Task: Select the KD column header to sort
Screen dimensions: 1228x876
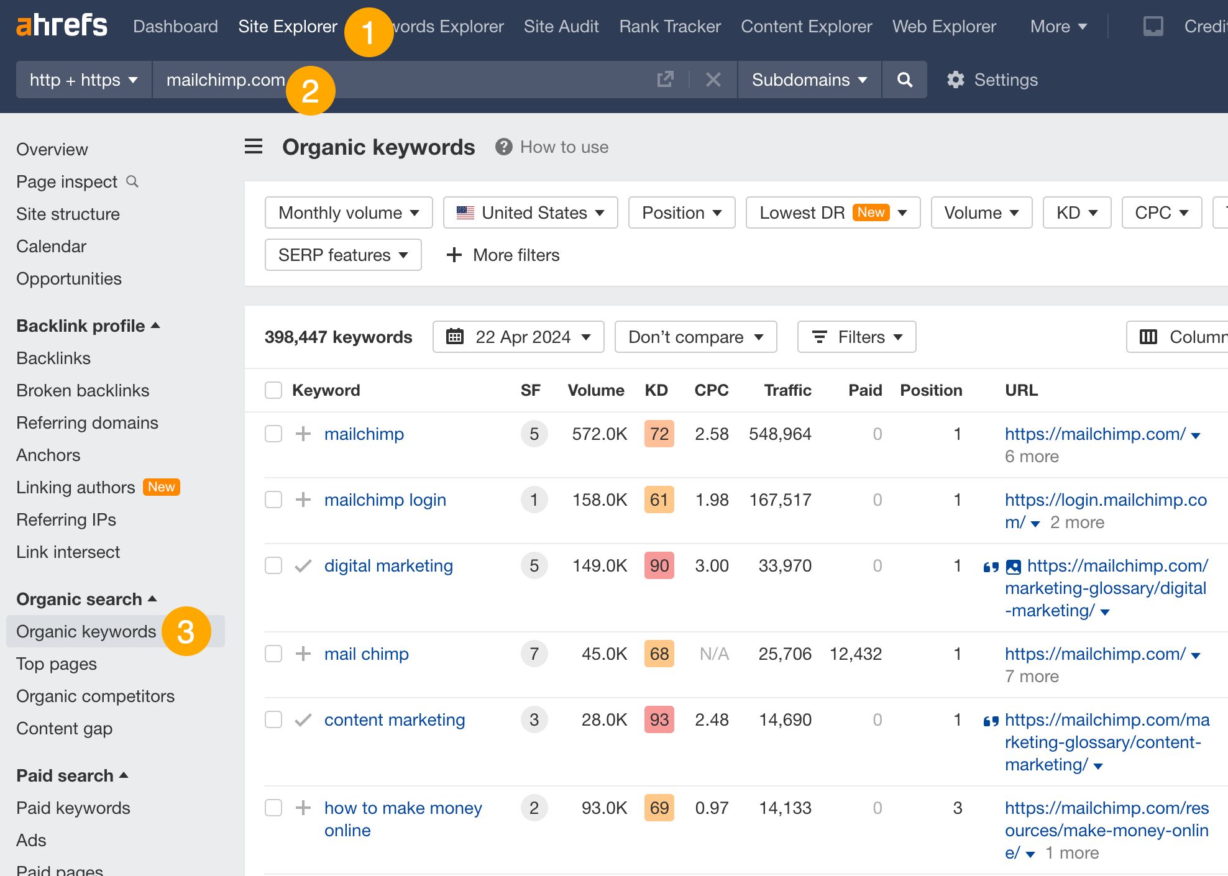Action: pyautogui.click(x=656, y=391)
